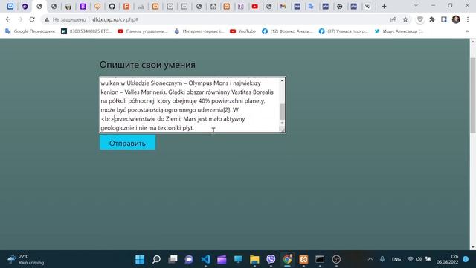Switch to the GitHub tab
The image size is (476, 268).
point(112,7)
